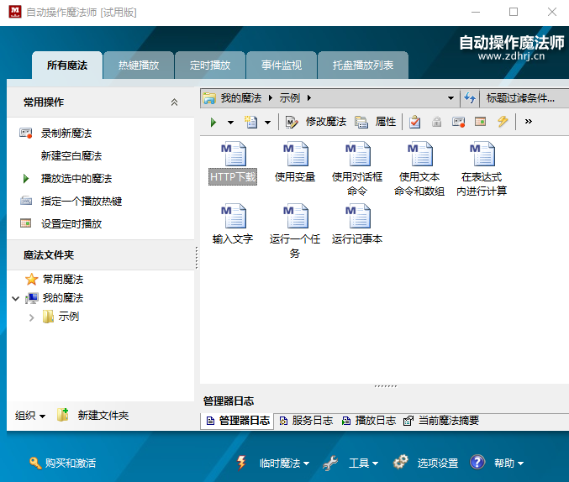Click the clipboard checkmark toolbar icon
Screen dimensions: 569x482
click(x=415, y=122)
